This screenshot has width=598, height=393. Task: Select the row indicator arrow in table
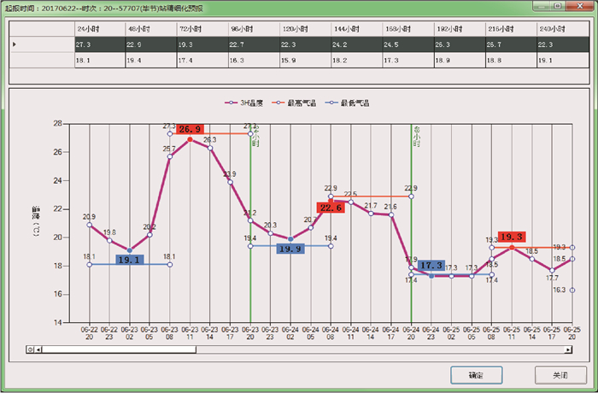[x=14, y=44]
